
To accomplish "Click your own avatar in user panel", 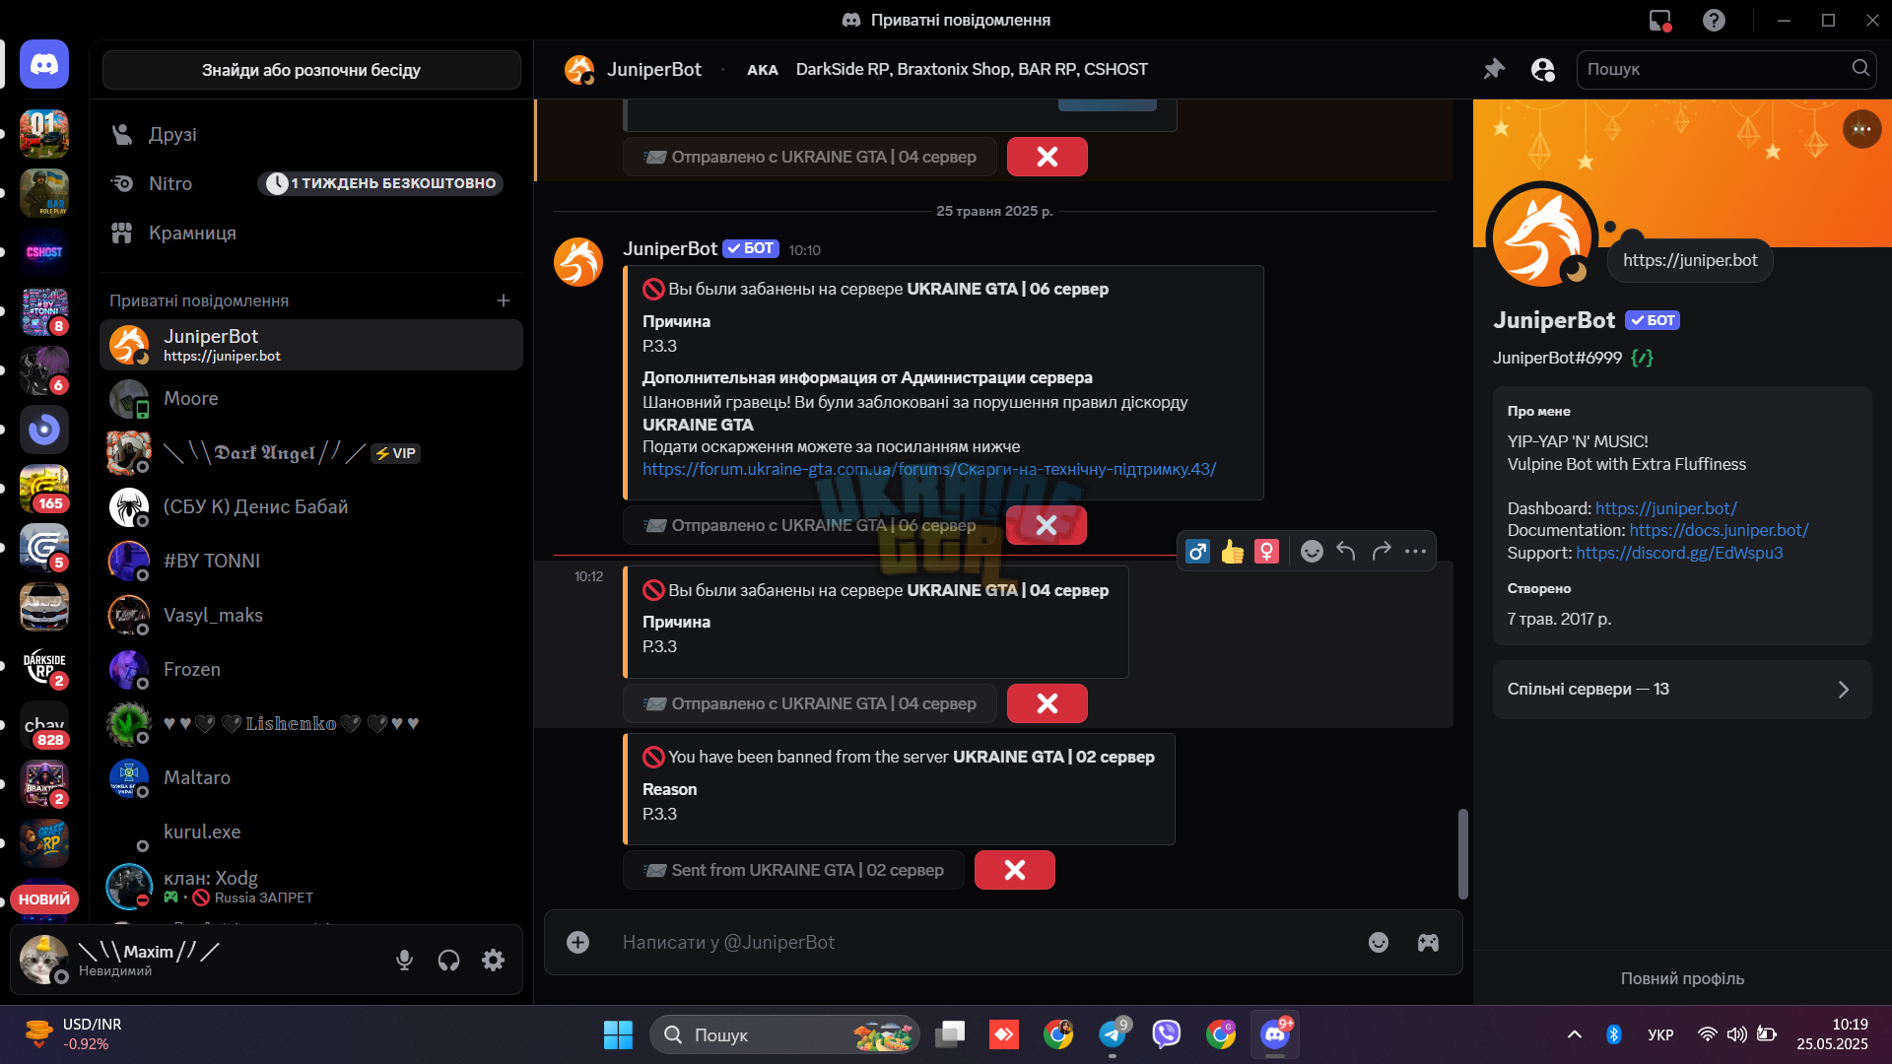I will 44,960.
